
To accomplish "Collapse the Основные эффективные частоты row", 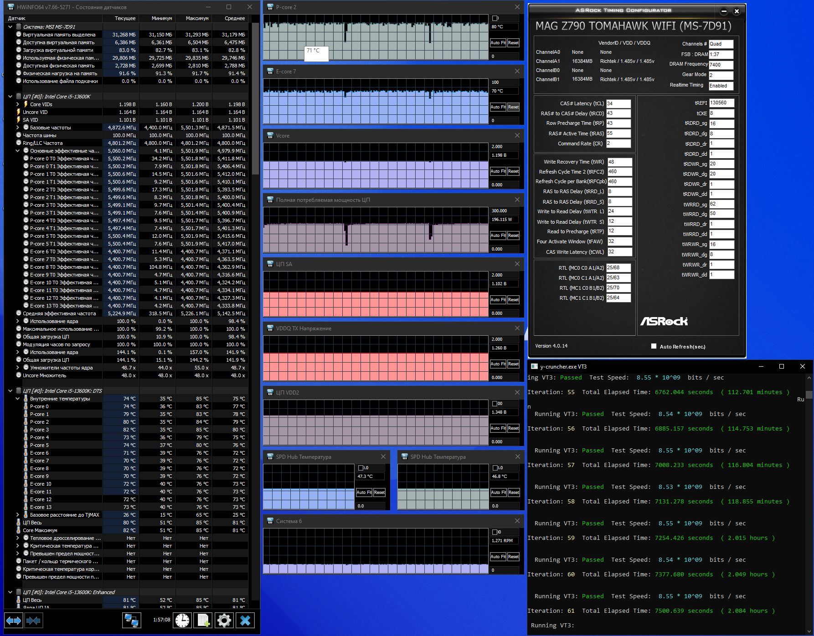I will tap(18, 151).
